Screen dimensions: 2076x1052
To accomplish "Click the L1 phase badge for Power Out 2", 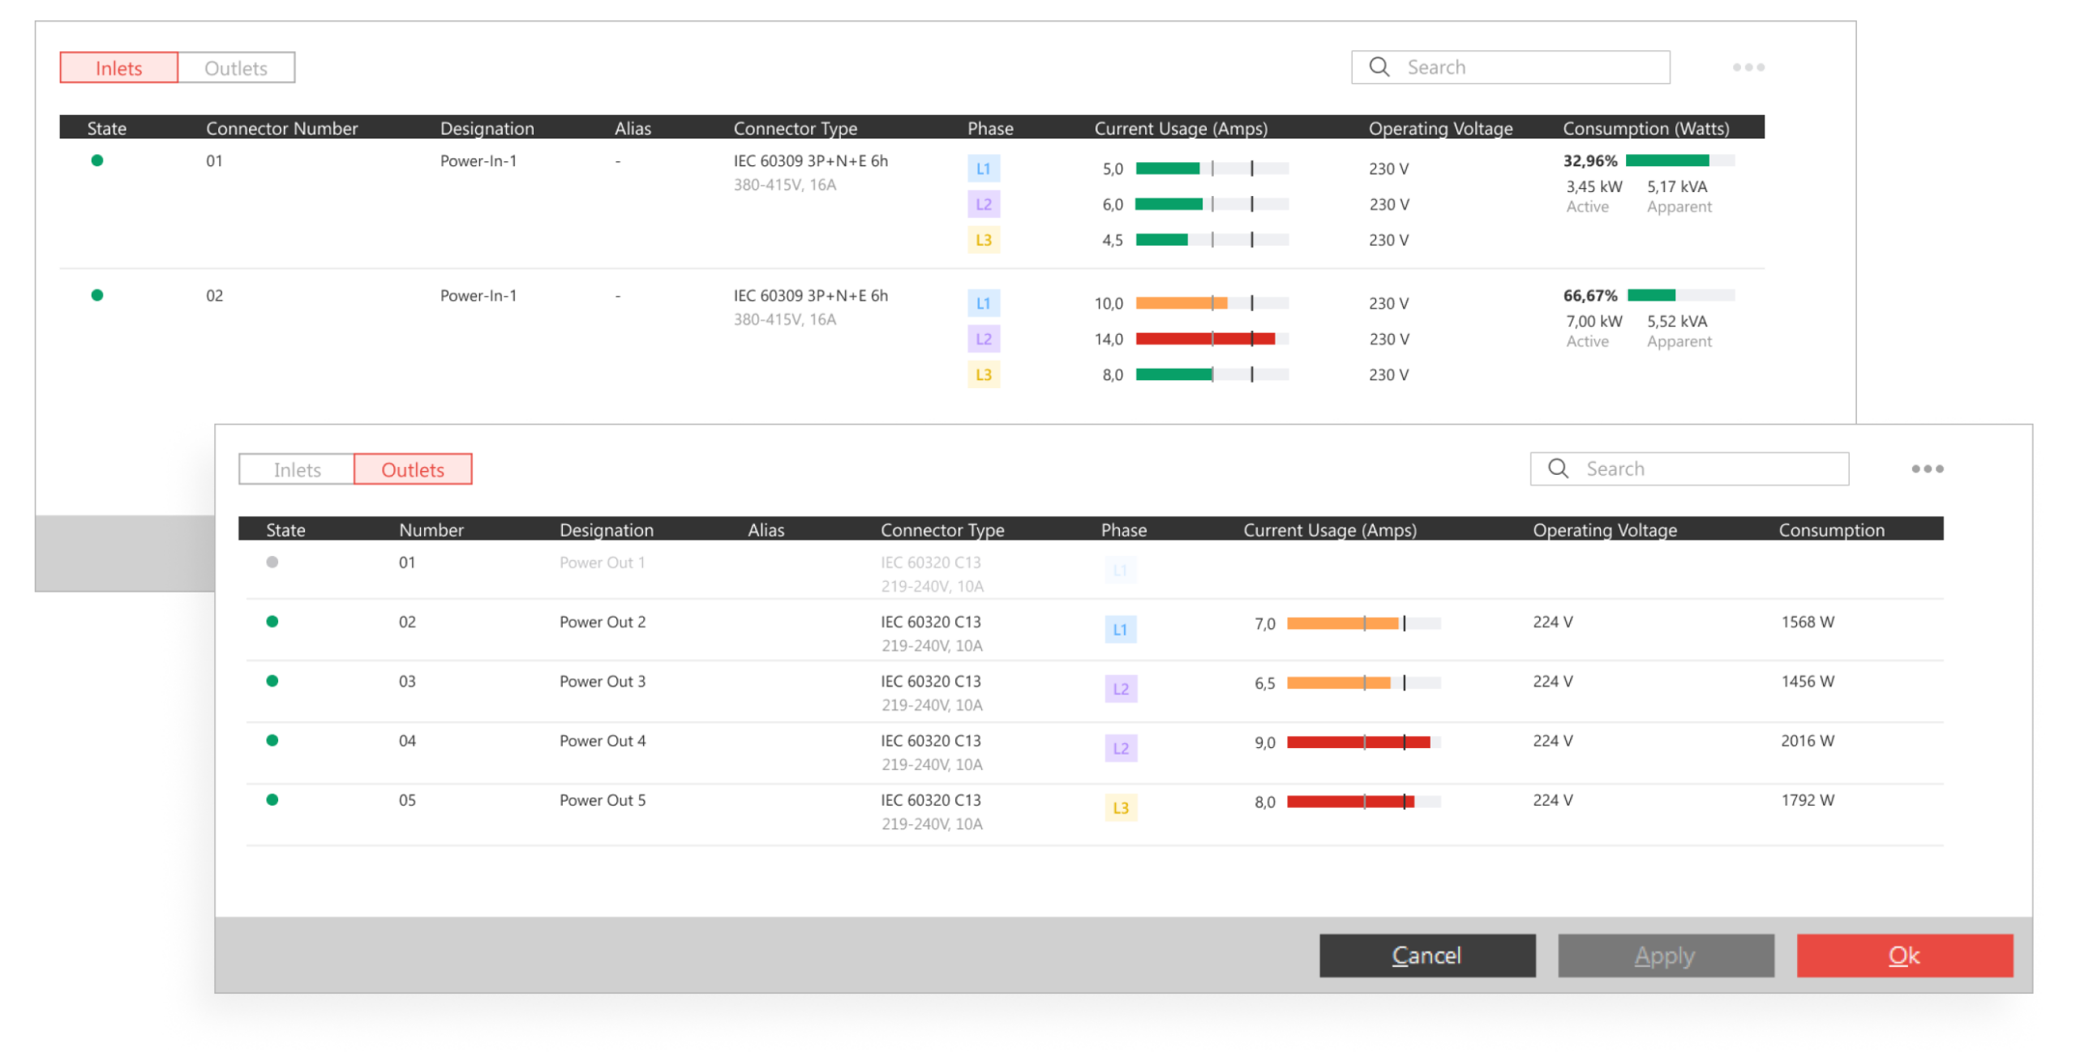I will [x=1121, y=629].
